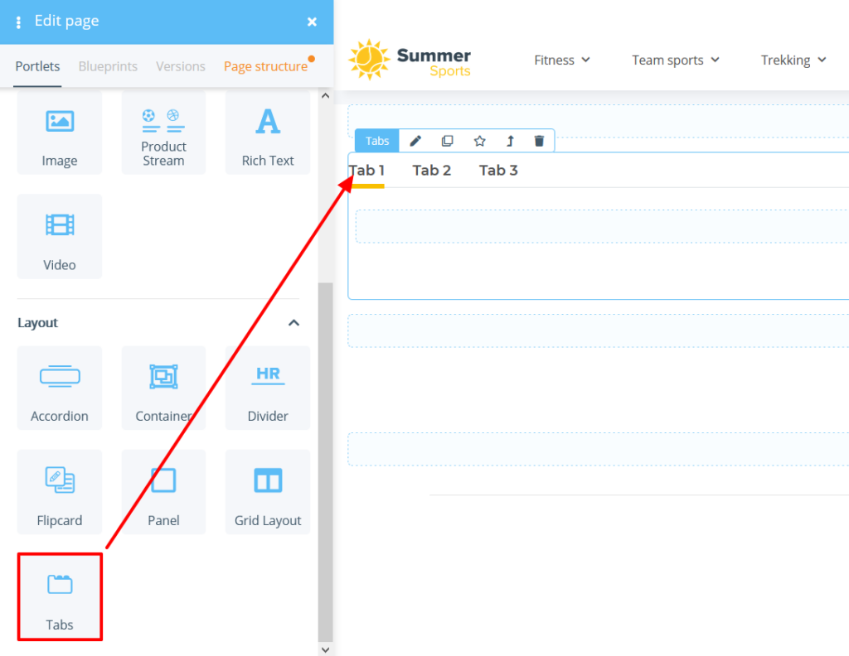This screenshot has height=656, width=849.
Task: Select the Accordion layout icon
Action: pyautogui.click(x=59, y=388)
